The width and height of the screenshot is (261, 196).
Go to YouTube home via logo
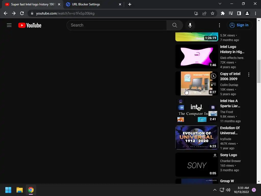30,25
